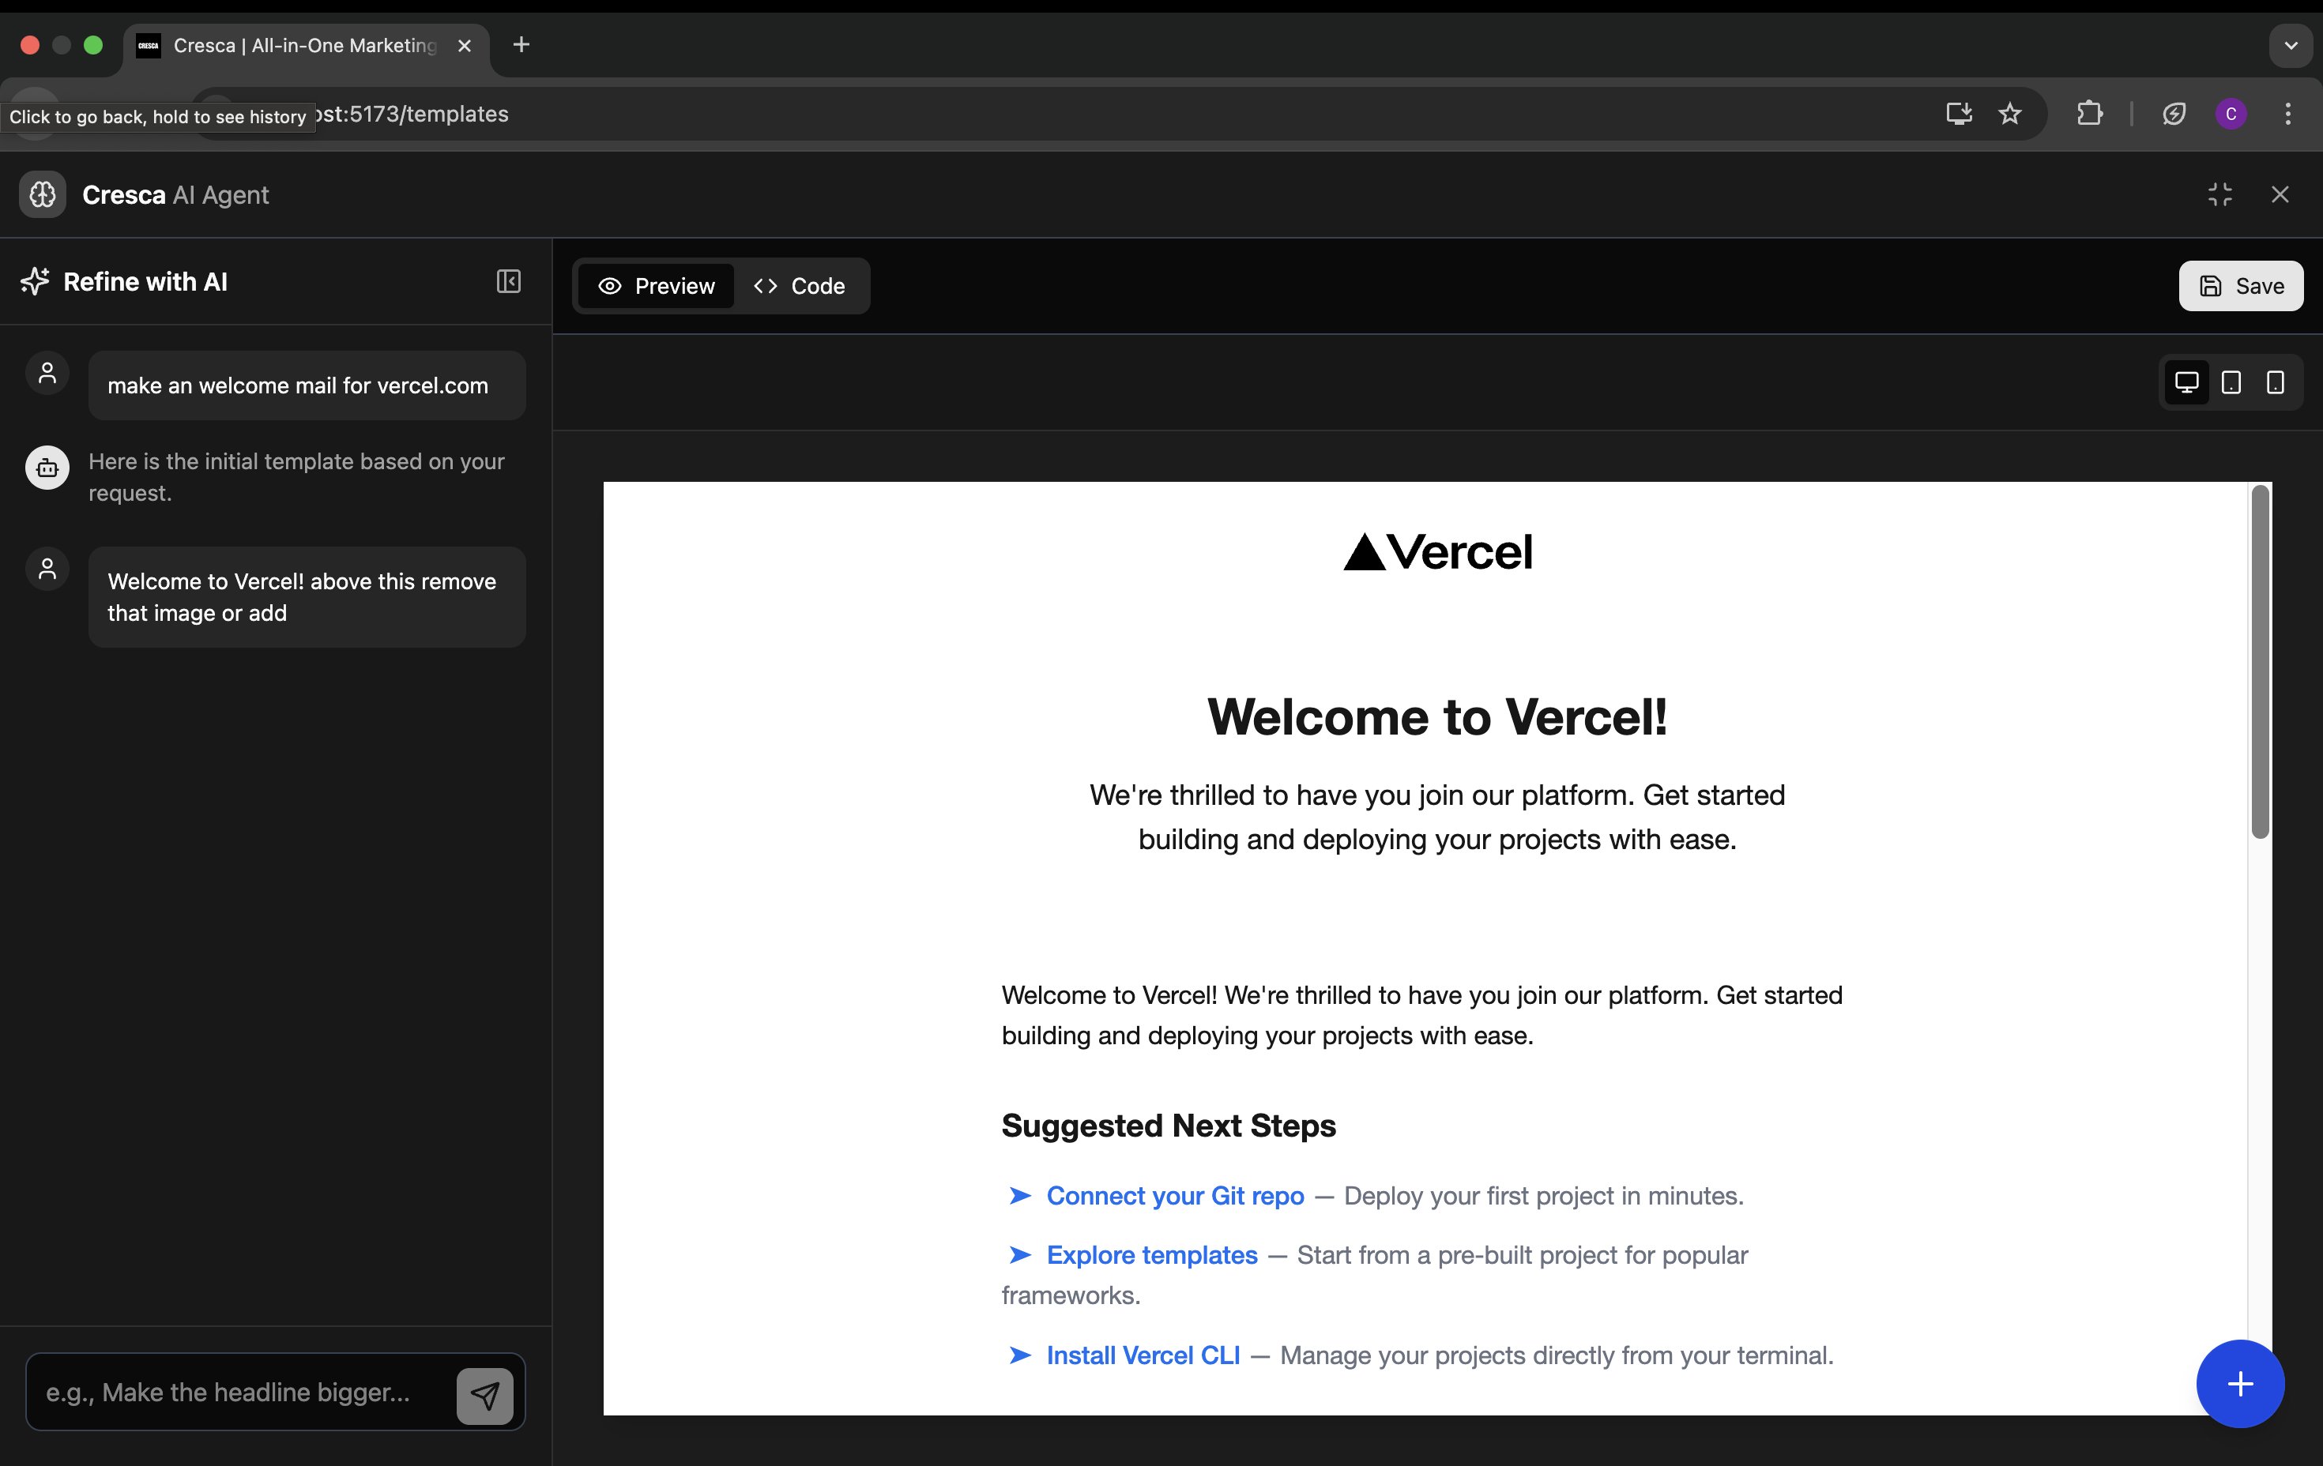
Task: Close the Cresca browser tab
Action: coord(464,45)
